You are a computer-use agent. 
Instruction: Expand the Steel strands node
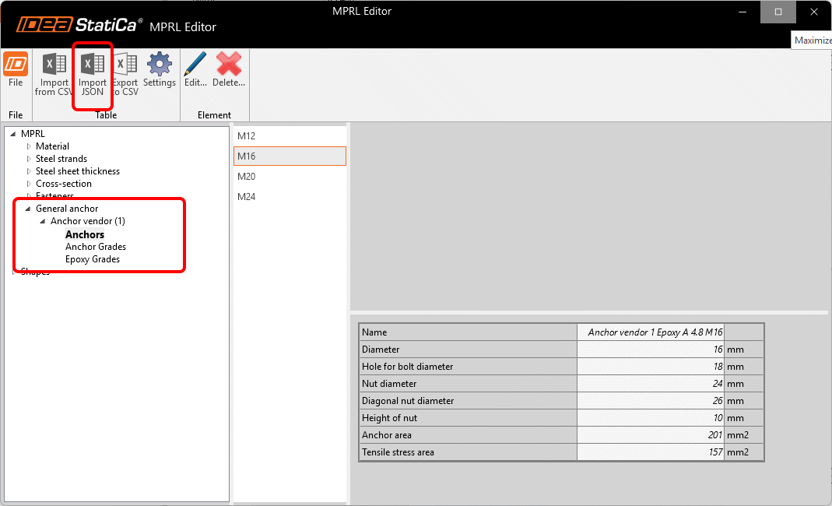(30, 159)
